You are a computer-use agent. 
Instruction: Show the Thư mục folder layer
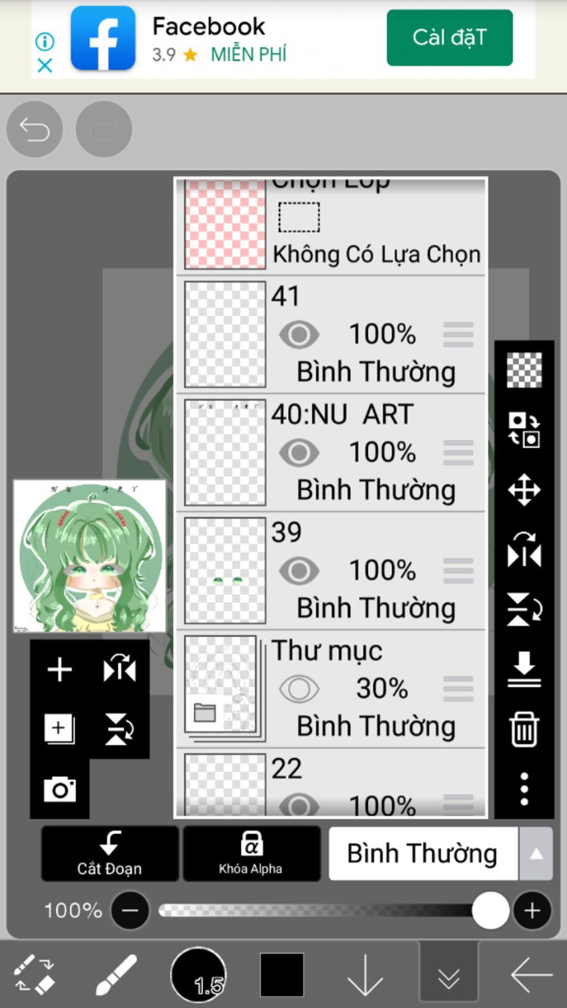[299, 689]
